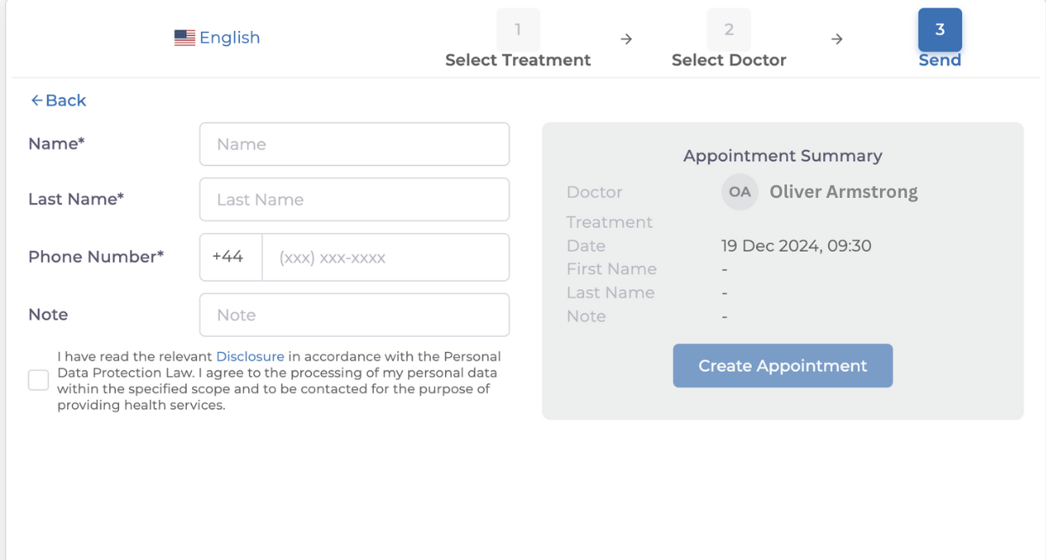Viewport: 1046px width, 560px height.
Task: Go to the Select Treatment step label
Action: [518, 60]
